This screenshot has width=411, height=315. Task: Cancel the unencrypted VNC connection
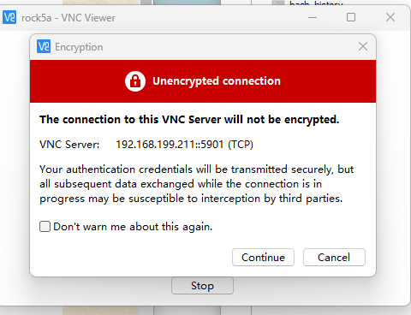(334, 258)
